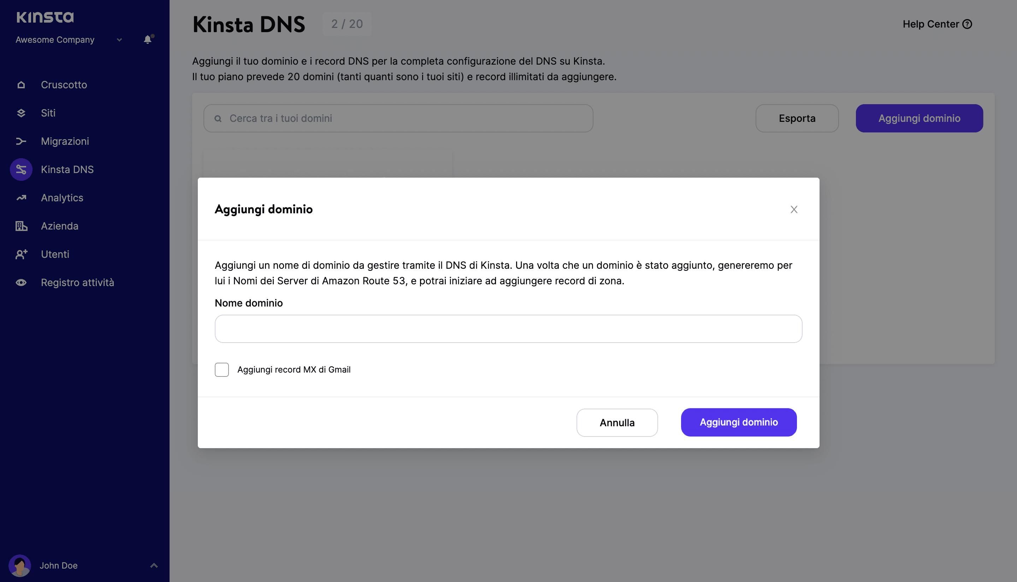Select the Utenti add-user icon
The width and height of the screenshot is (1017, 582).
coord(21,254)
